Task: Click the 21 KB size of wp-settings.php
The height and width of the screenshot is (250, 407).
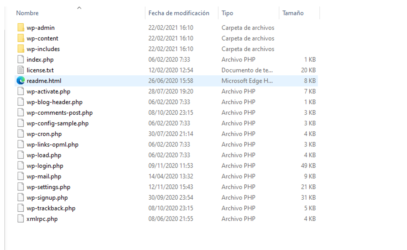Action: click(308, 187)
